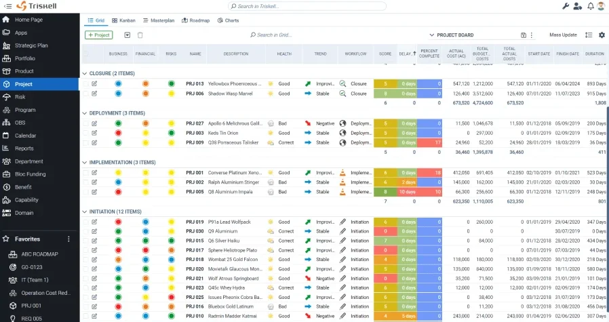Select the checkbox for PRJ 003 row
609x322 pixels.
(86, 133)
